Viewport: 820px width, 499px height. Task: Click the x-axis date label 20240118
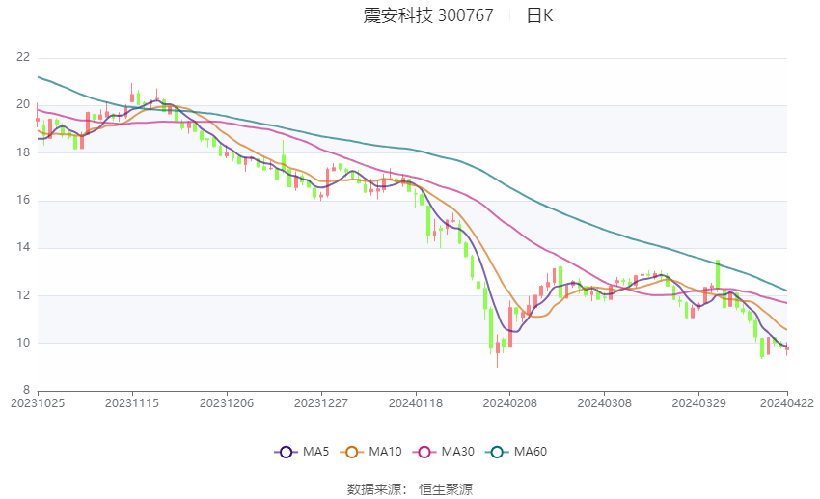[416, 403]
